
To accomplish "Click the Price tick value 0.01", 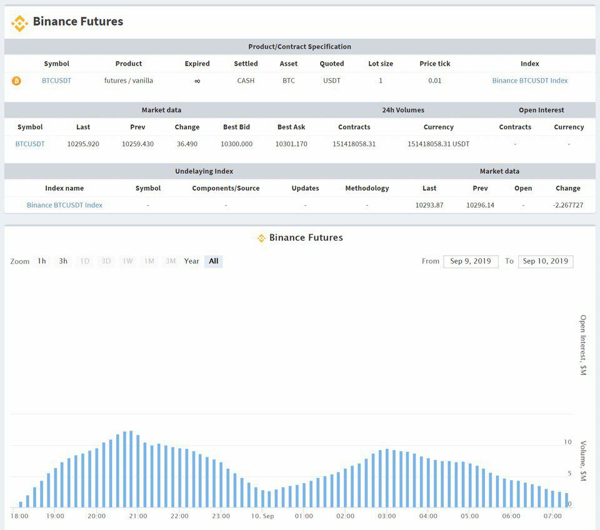I will [x=435, y=81].
